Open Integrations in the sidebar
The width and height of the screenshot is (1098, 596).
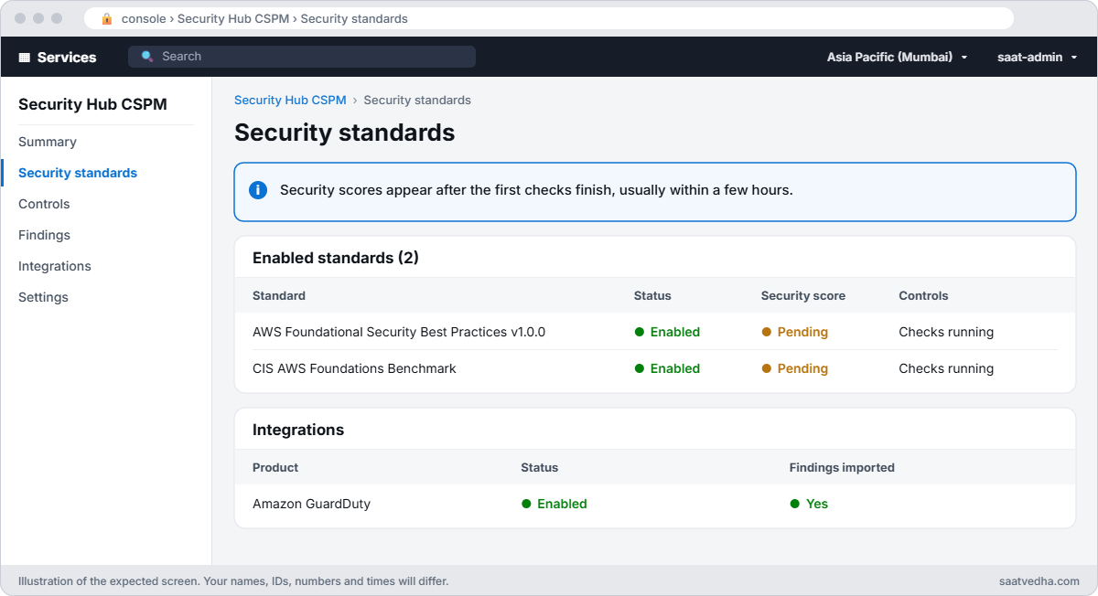click(55, 266)
